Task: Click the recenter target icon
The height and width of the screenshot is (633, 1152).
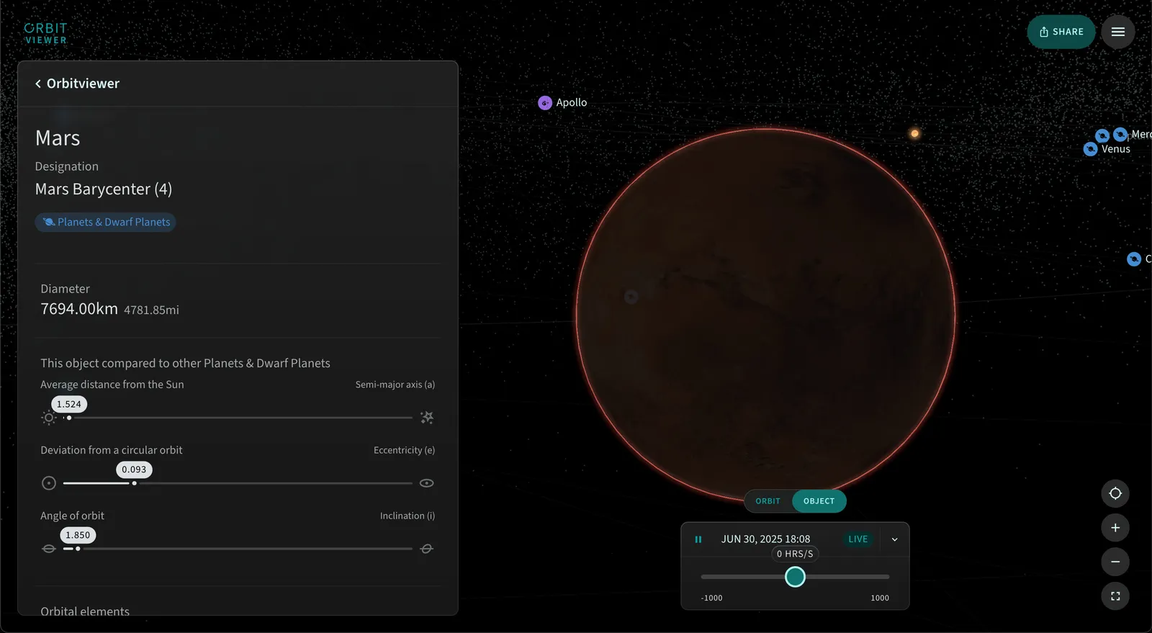Action: coord(1115,493)
